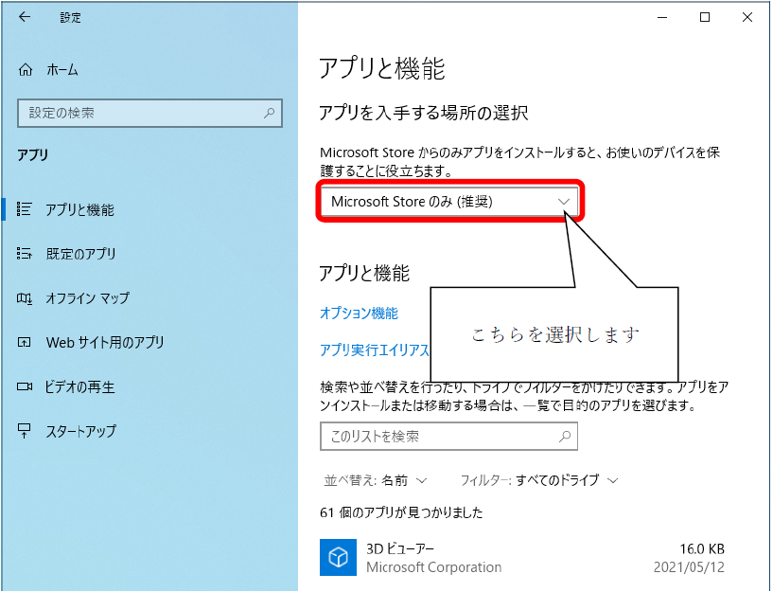Click the 3D ビューアー app icon
The image size is (773, 592).
pyautogui.click(x=337, y=558)
